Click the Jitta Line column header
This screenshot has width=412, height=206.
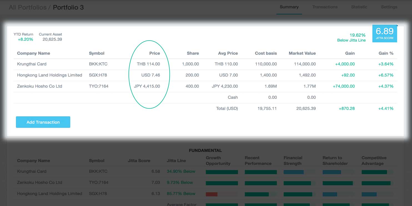pyautogui.click(x=176, y=161)
